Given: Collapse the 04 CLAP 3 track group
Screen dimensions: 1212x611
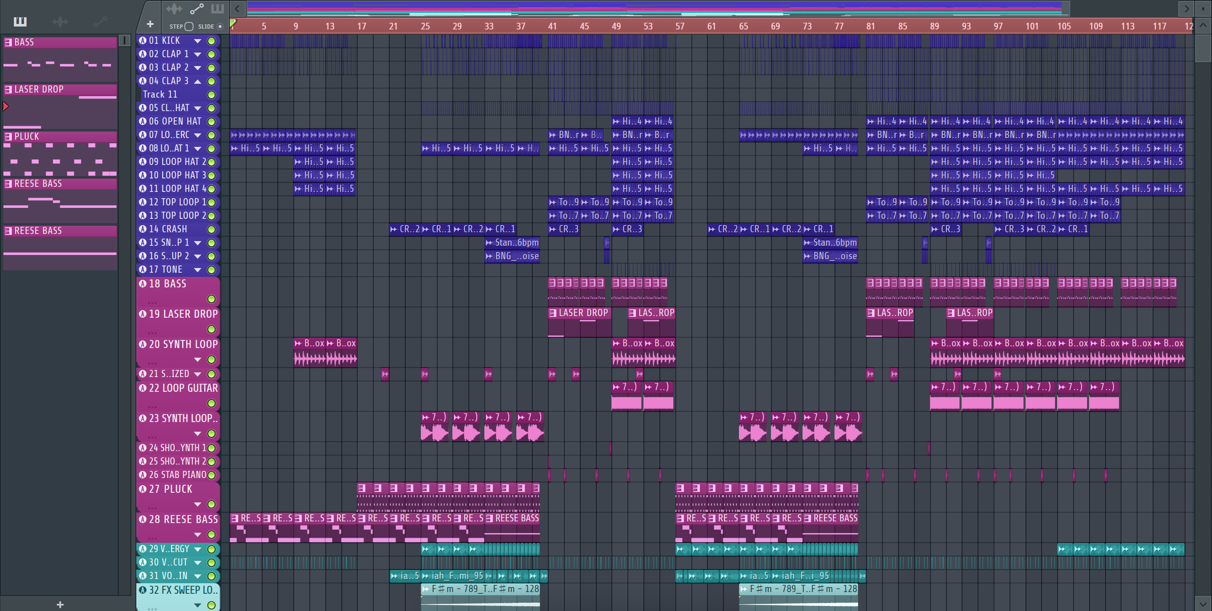Looking at the screenshot, I should pos(198,81).
